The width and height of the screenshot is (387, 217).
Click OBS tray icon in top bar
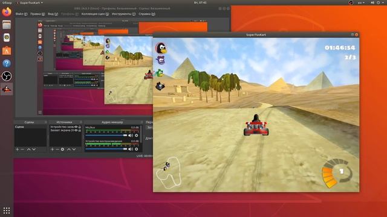click(x=351, y=2)
